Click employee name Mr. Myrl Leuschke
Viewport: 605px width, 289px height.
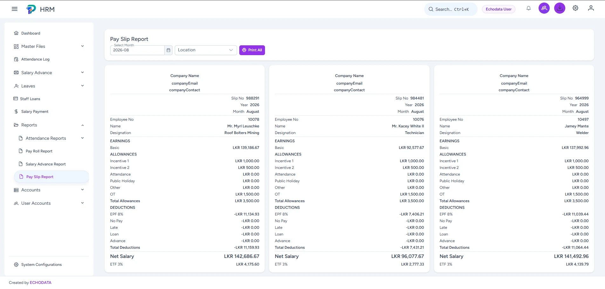(x=243, y=126)
